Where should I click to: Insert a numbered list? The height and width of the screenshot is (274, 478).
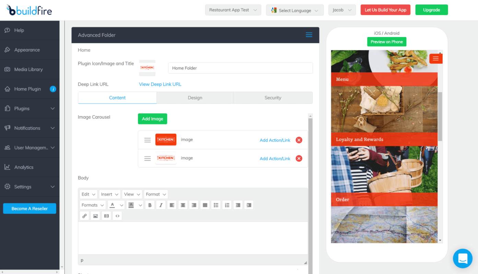coord(227,205)
